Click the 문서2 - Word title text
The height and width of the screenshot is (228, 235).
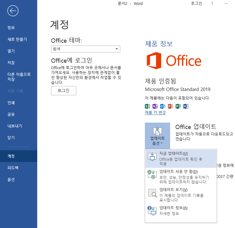click(x=130, y=3)
